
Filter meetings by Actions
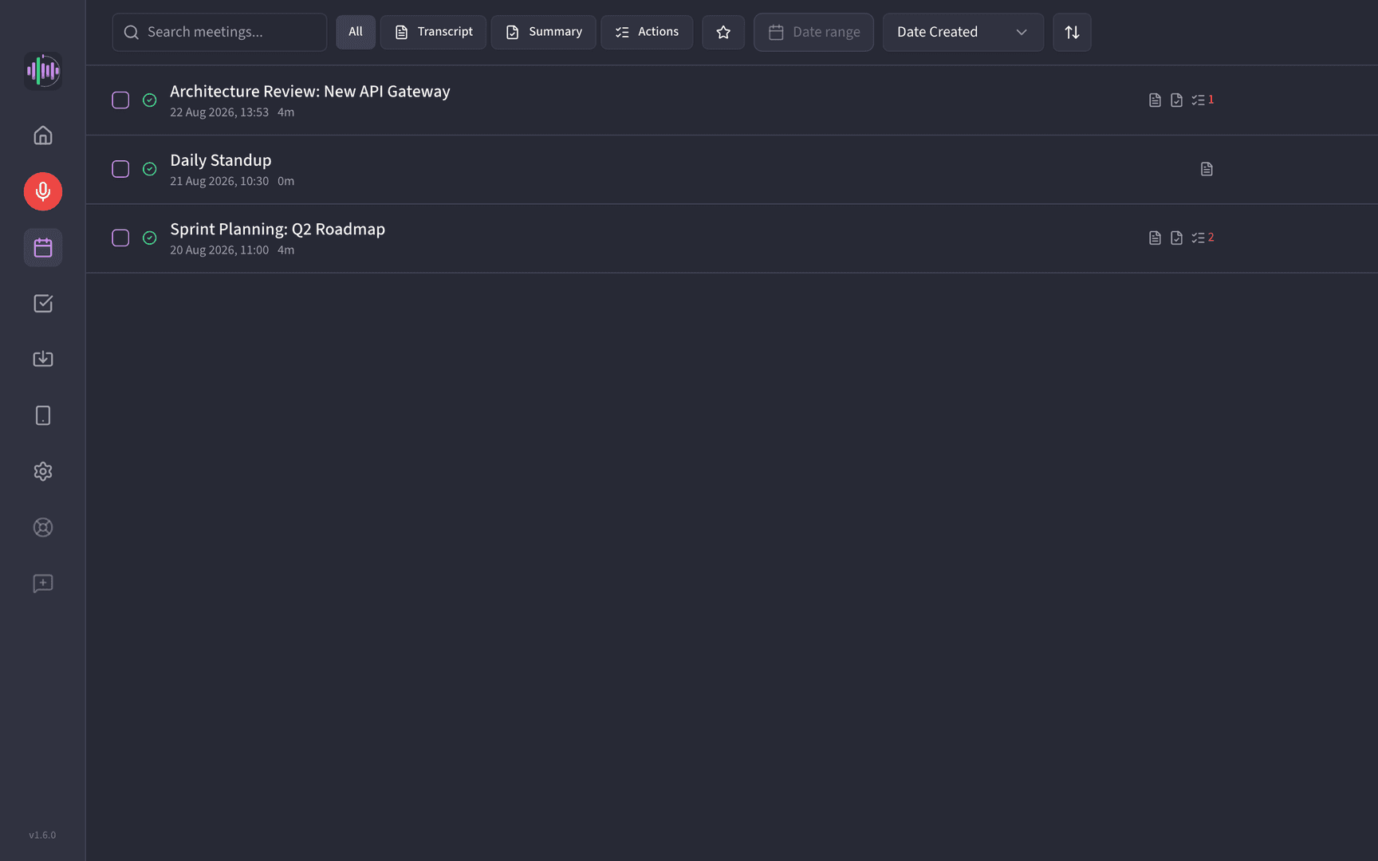(x=647, y=32)
